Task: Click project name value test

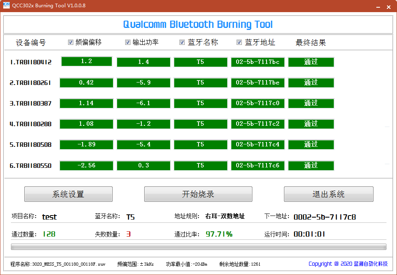Action: pyautogui.click(x=49, y=217)
